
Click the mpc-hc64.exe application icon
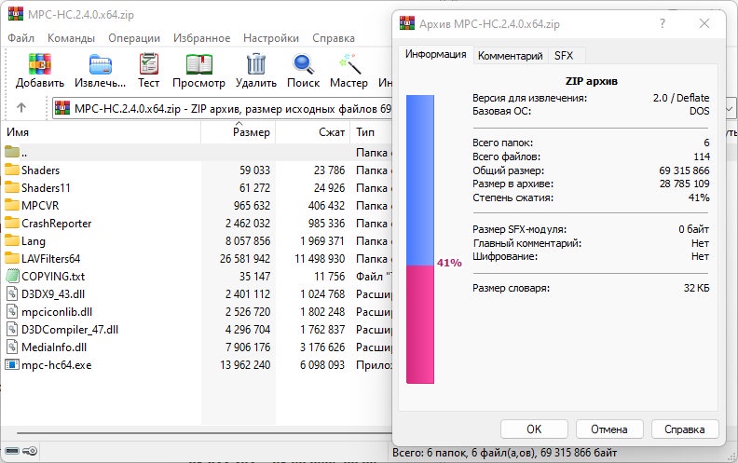pos(12,364)
